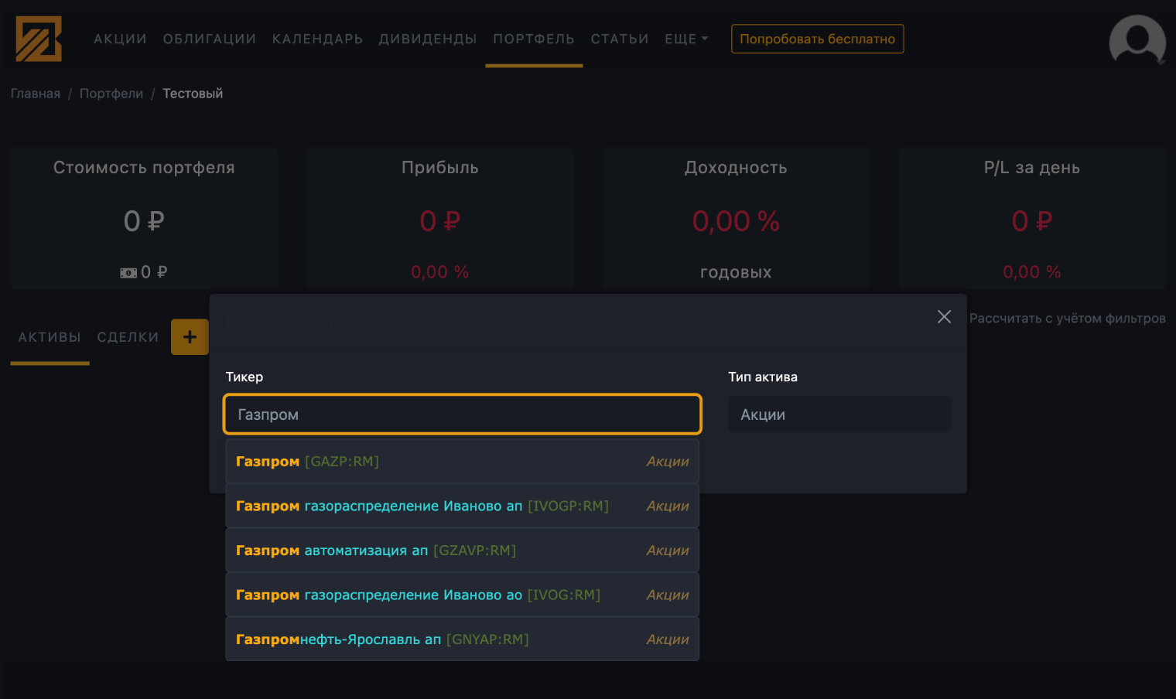
Task: Click the Тестовый breadcrumb text
Action: tap(193, 94)
